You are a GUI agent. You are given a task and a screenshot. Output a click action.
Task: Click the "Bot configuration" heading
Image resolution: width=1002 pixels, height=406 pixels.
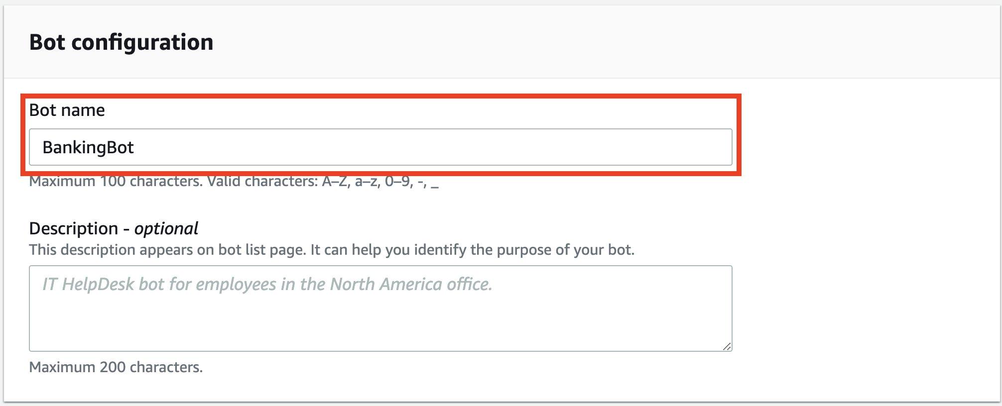pos(121,42)
